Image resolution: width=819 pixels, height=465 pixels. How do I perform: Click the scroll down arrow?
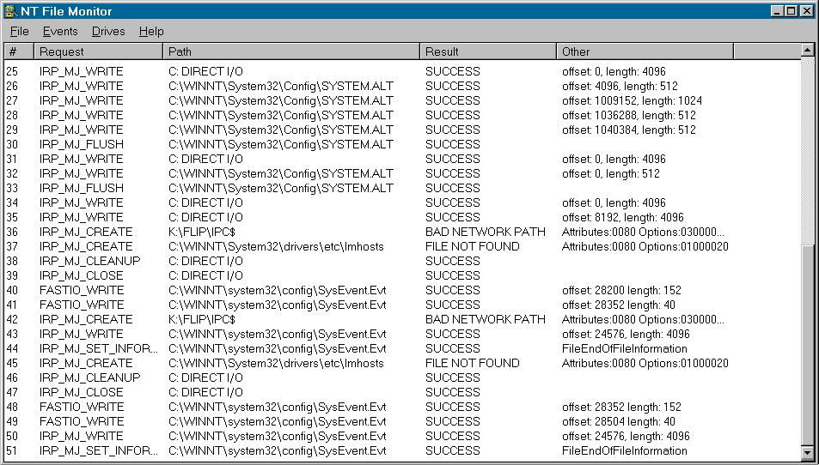click(x=807, y=452)
